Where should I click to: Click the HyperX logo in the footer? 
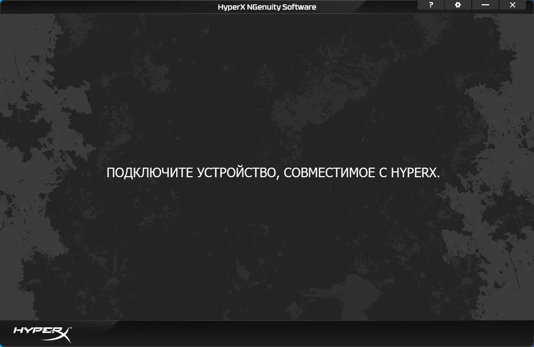point(43,334)
